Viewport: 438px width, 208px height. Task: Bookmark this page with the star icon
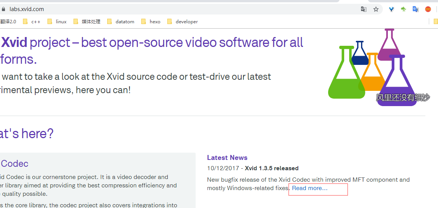376,9
